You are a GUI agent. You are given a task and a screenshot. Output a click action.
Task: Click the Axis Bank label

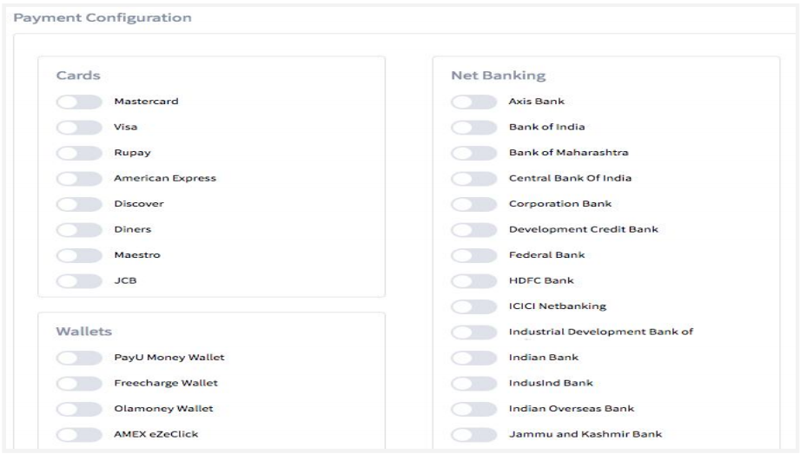537,101
